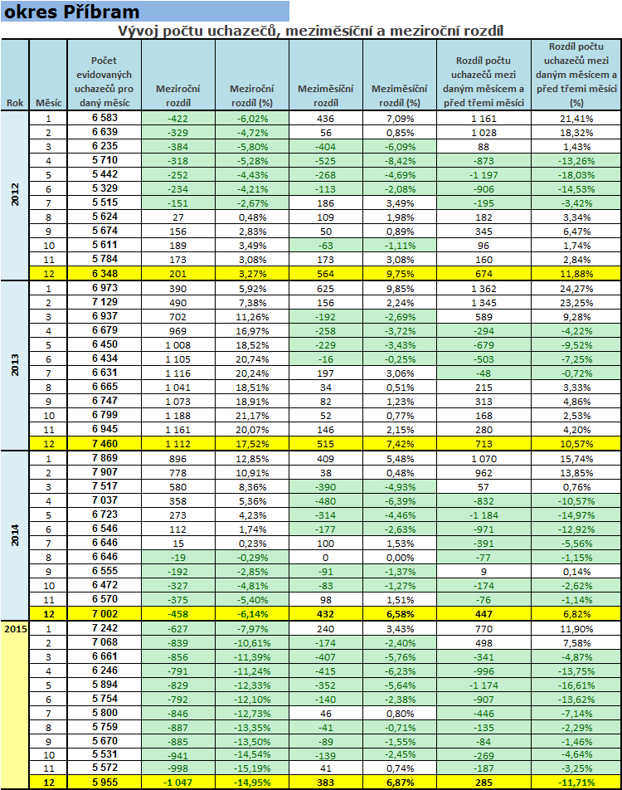
Task: Select the cell showing 6 973
Action: pos(104,288)
